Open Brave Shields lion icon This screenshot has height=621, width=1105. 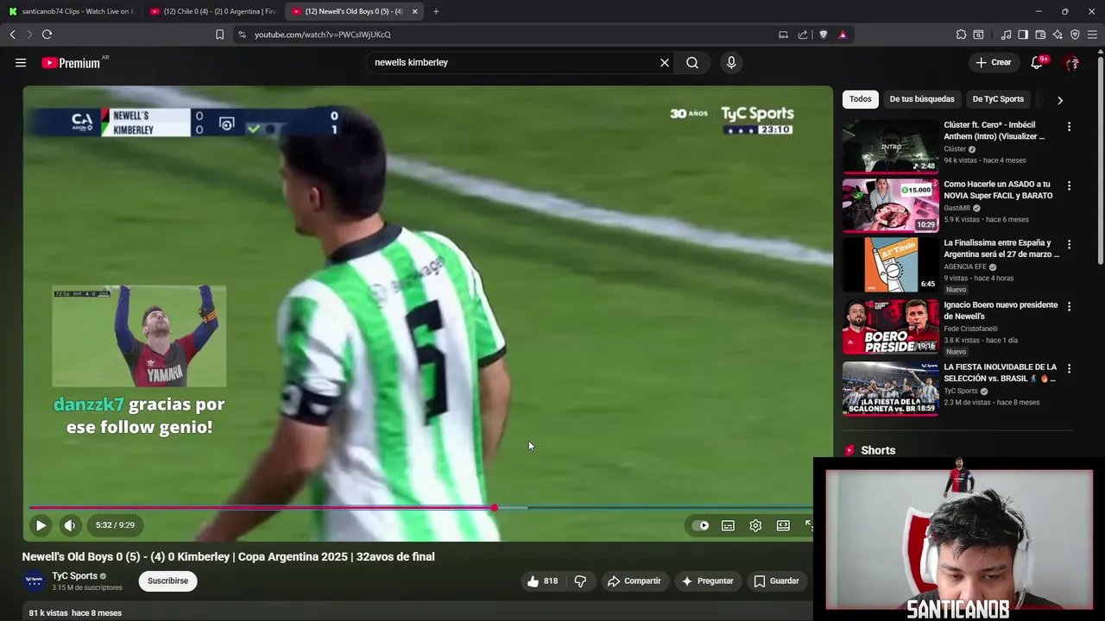pyautogui.click(x=823, y=34)
